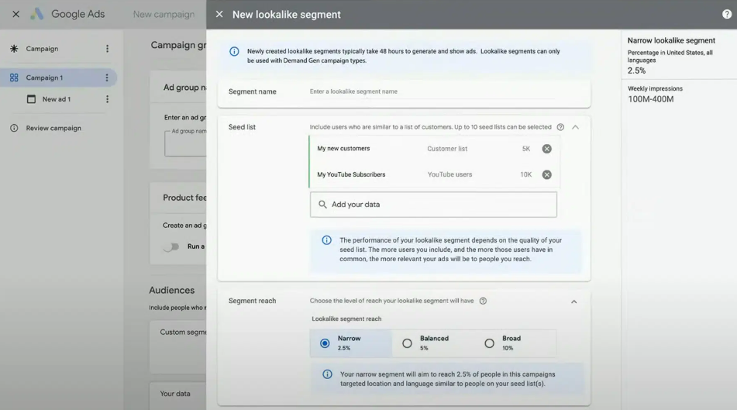
Task: Click the 5K seed list size
Action: click(x=526, y=149)
